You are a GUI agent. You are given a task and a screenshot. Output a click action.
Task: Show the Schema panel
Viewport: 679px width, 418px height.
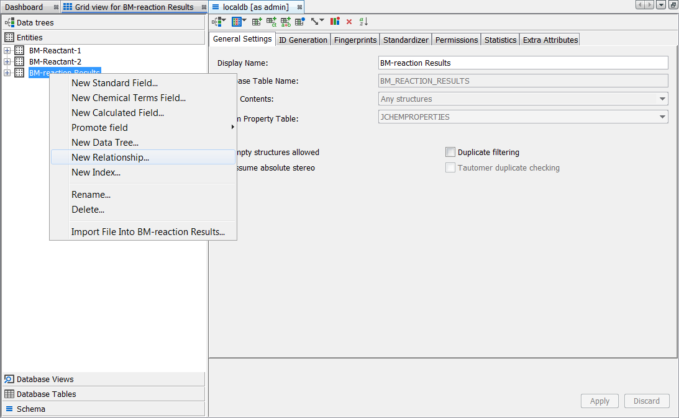31,409
